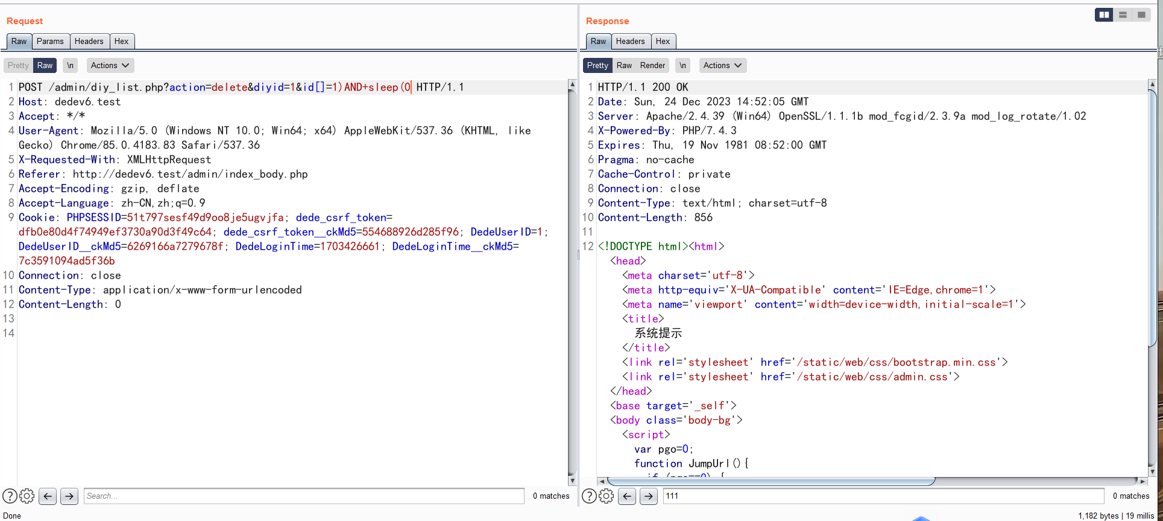Click the Request Content-Length: 0 line
The width and height of the screenshot is (1163, 521).
pyautogui.click(x=69, y=305)
